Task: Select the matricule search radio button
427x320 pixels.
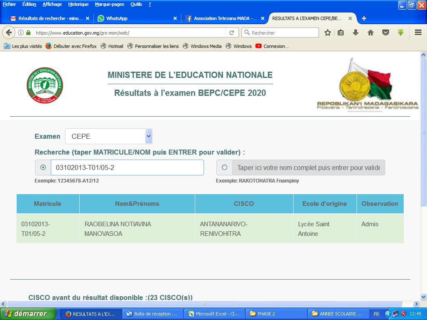Action: coord(43,167)
